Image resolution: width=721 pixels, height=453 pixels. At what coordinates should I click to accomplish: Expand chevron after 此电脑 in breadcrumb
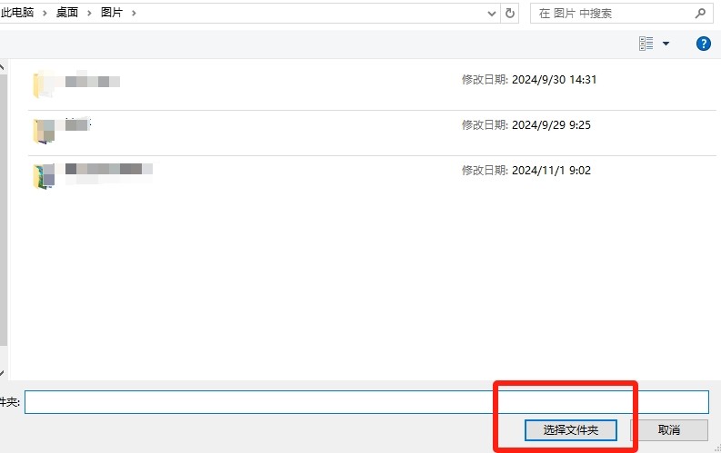pyautogui.click(x=45, y=14)
